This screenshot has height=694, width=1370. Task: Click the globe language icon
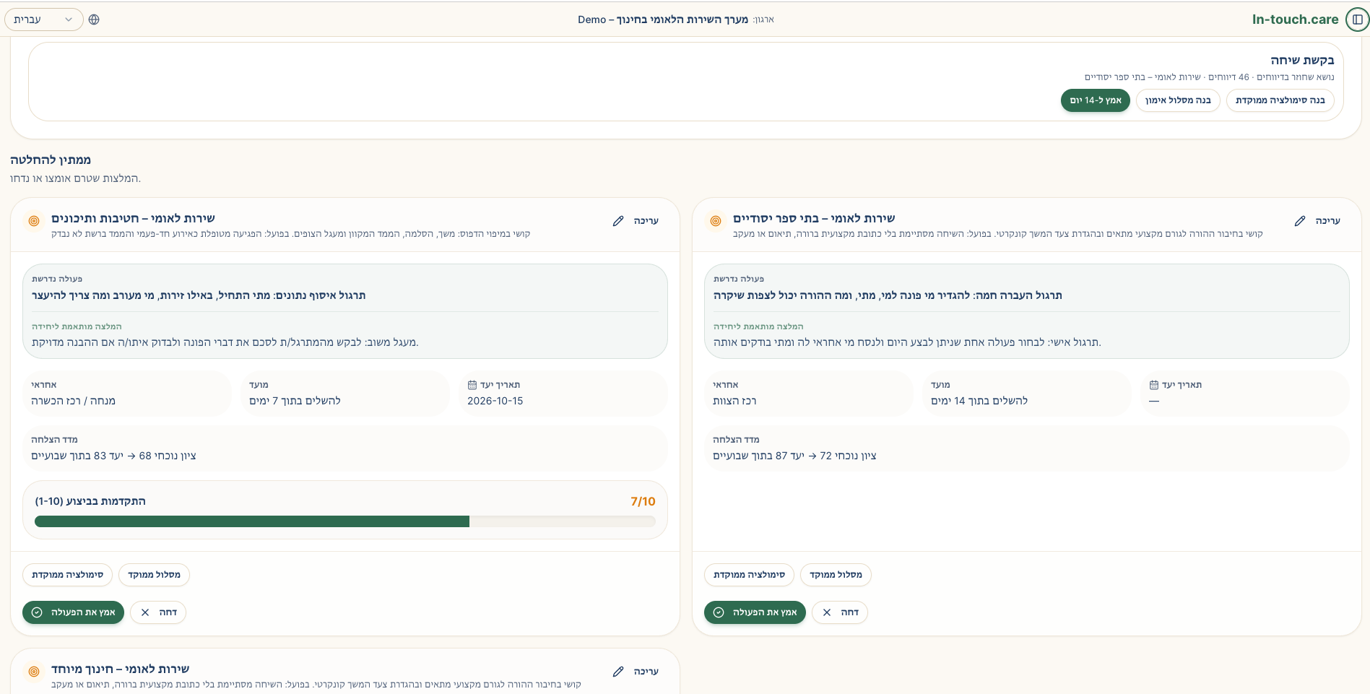94,19
